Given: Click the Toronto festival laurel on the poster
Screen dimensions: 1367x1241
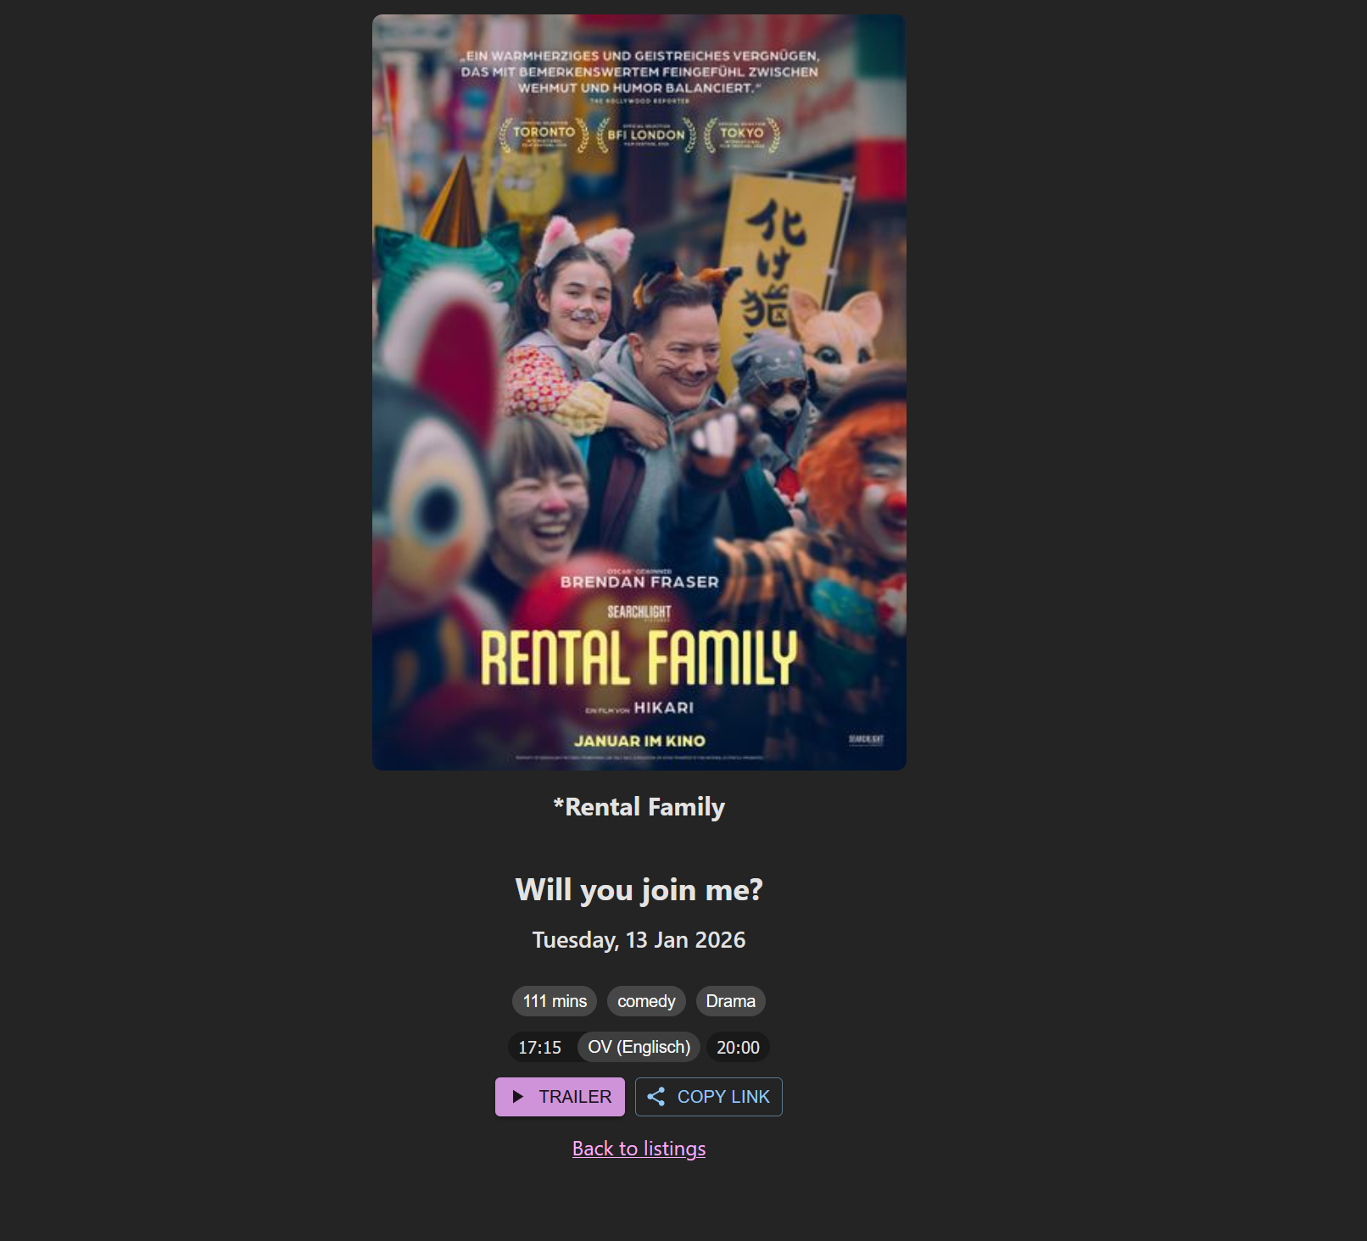Looking at the screenshot, I should point(544,135).
